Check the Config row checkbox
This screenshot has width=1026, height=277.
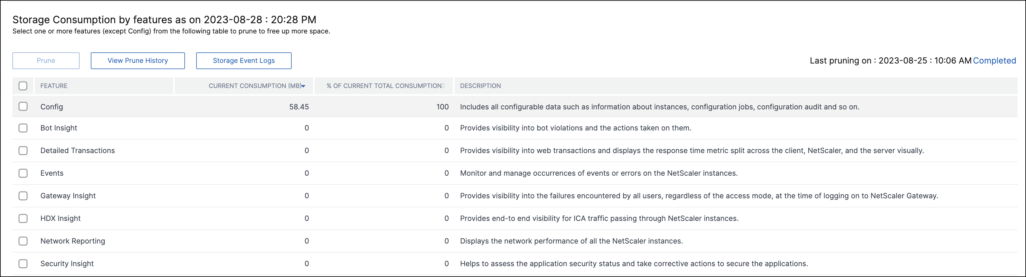click(x=23, y=106)
